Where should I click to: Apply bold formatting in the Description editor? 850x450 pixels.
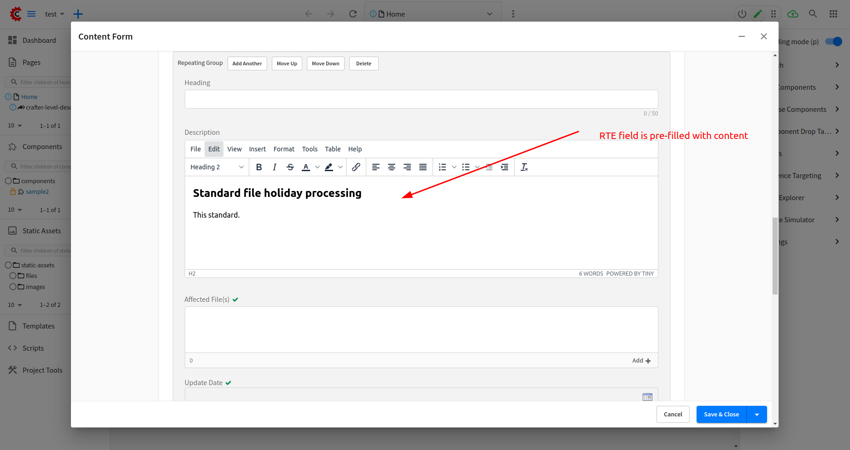pos(258,167)
